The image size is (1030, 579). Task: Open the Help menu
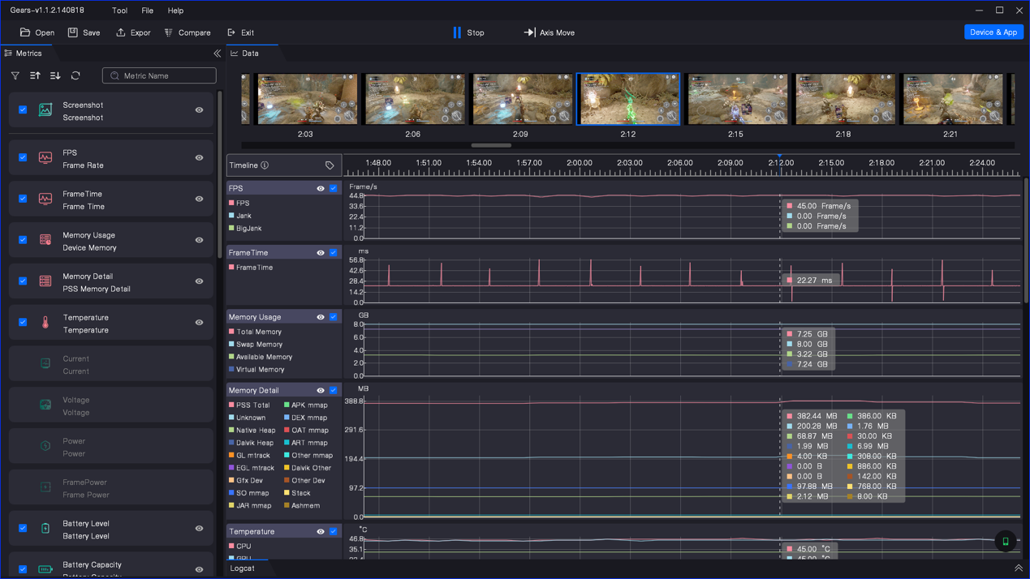[x=175, y=11]
